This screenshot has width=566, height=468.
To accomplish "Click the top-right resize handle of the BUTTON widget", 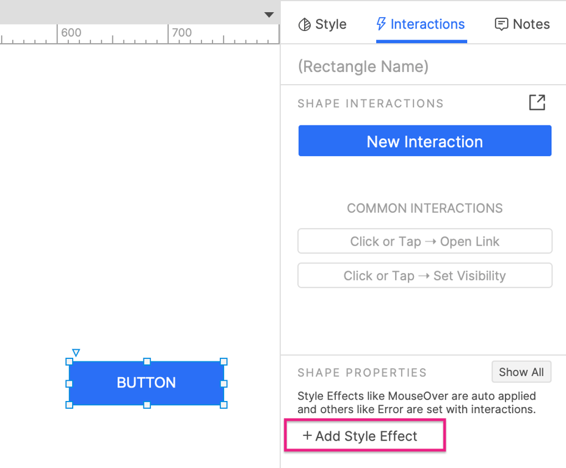I will (223, 361).
